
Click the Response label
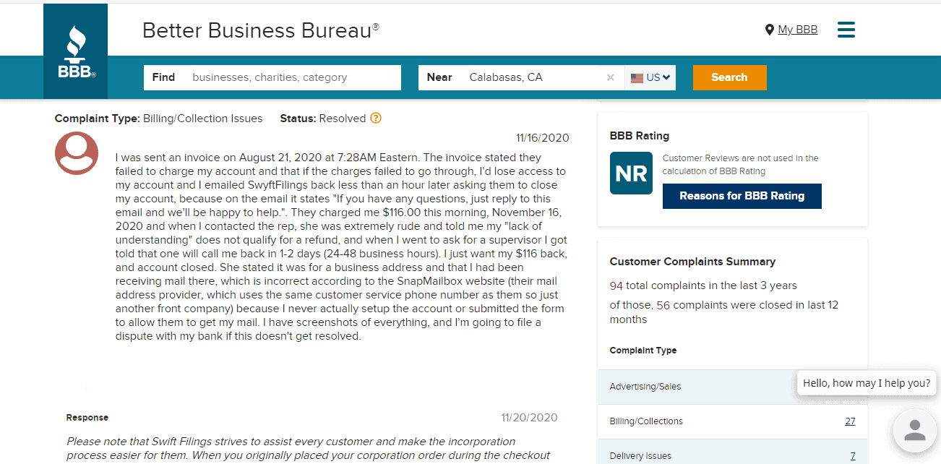[87, 418]
